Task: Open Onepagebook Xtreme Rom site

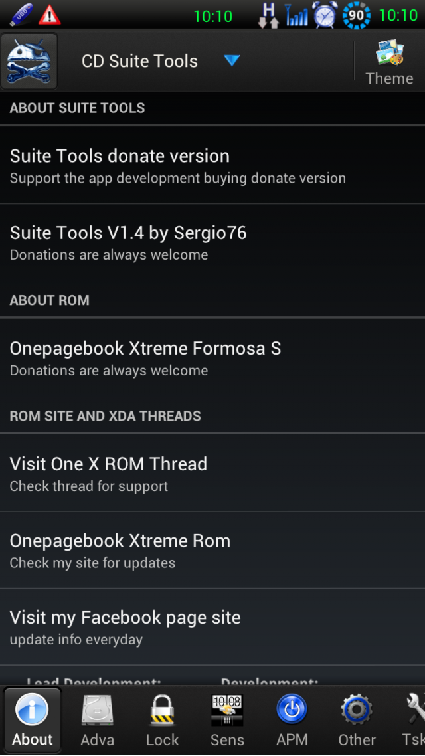Action: click(x=212, y=550)
